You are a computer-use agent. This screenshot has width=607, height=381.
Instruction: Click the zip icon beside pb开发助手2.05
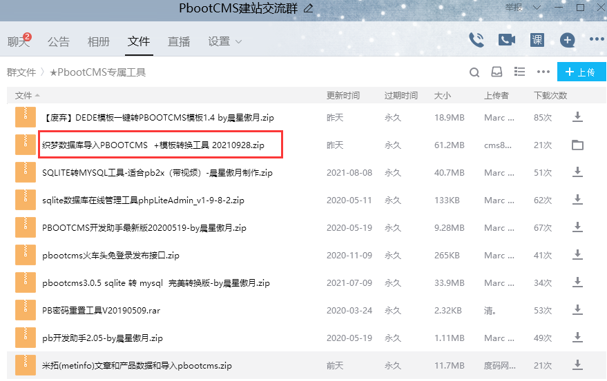(26, 338)
